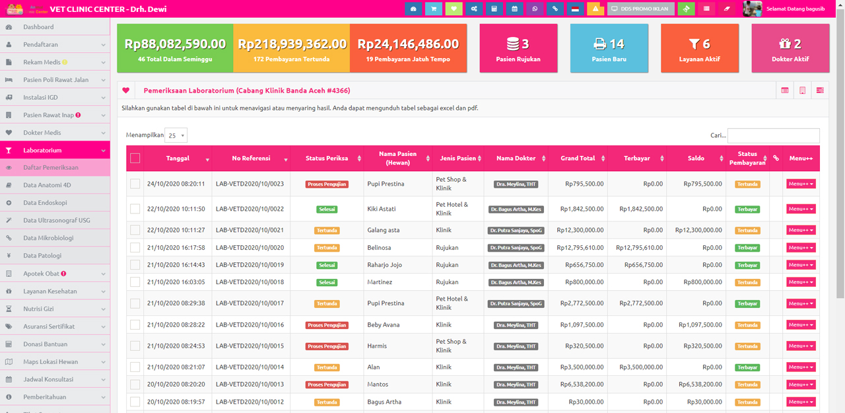This screenshot has width=845, height=413.
Task: Click the Indonesian flag language icon
Action: 575,9
